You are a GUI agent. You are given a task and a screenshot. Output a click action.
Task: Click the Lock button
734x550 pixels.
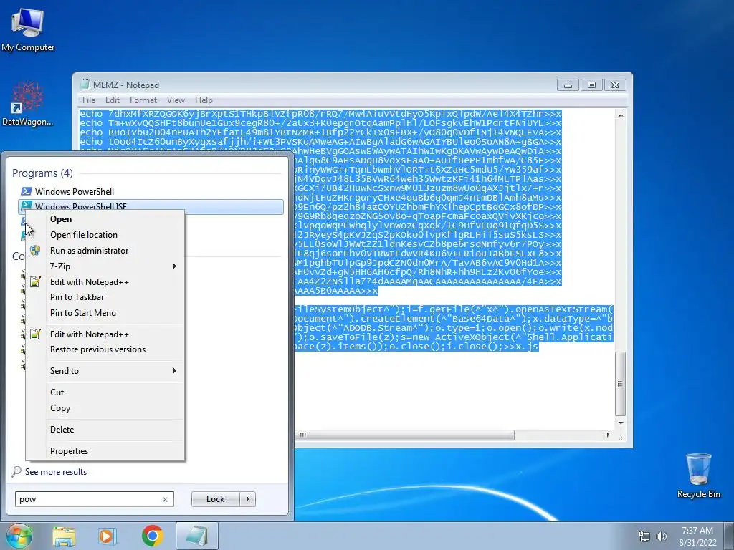[216, 499]
